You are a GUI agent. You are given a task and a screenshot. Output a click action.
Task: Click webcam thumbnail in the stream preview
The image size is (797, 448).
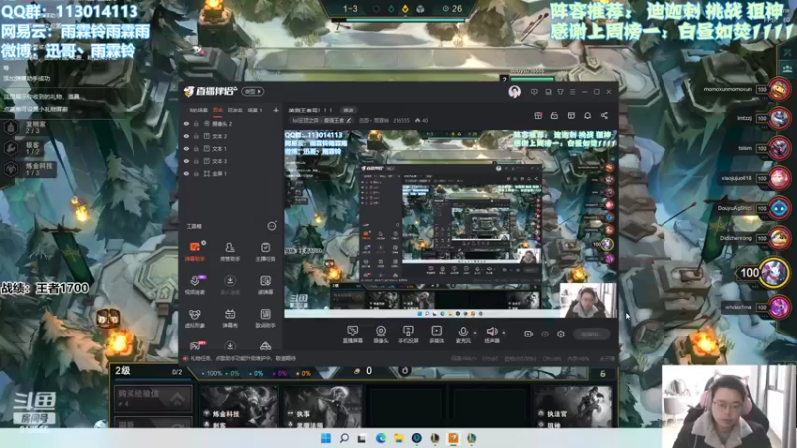click(x=587, y=300)
